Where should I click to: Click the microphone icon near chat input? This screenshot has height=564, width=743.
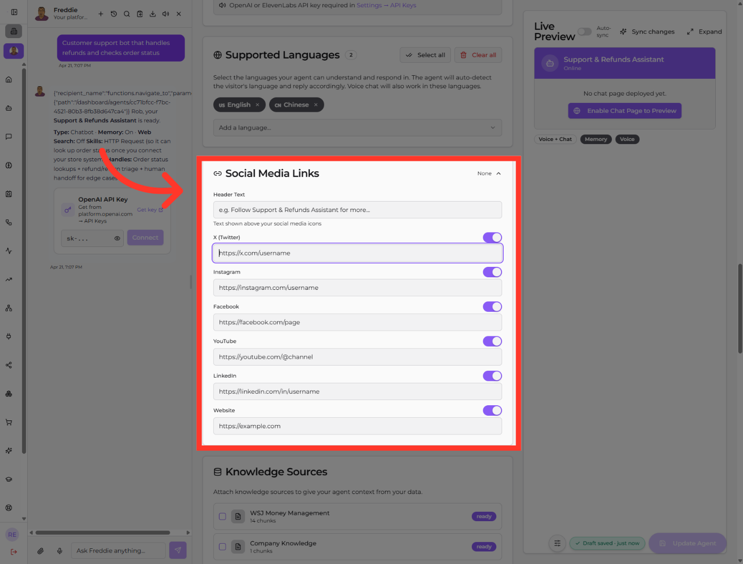[60, 550]
